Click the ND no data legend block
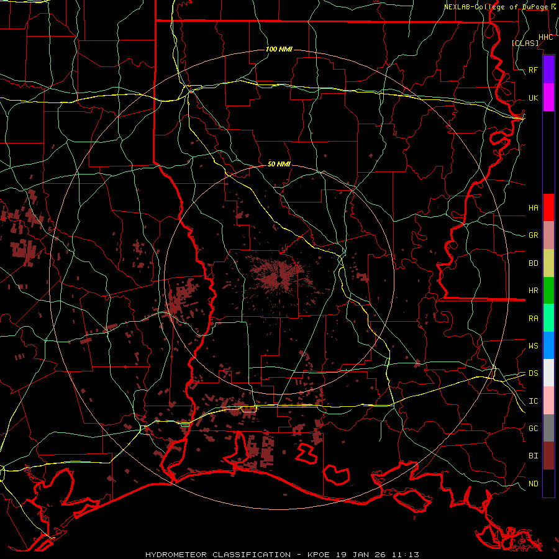The image size is (559, 559). coord(548,483)
